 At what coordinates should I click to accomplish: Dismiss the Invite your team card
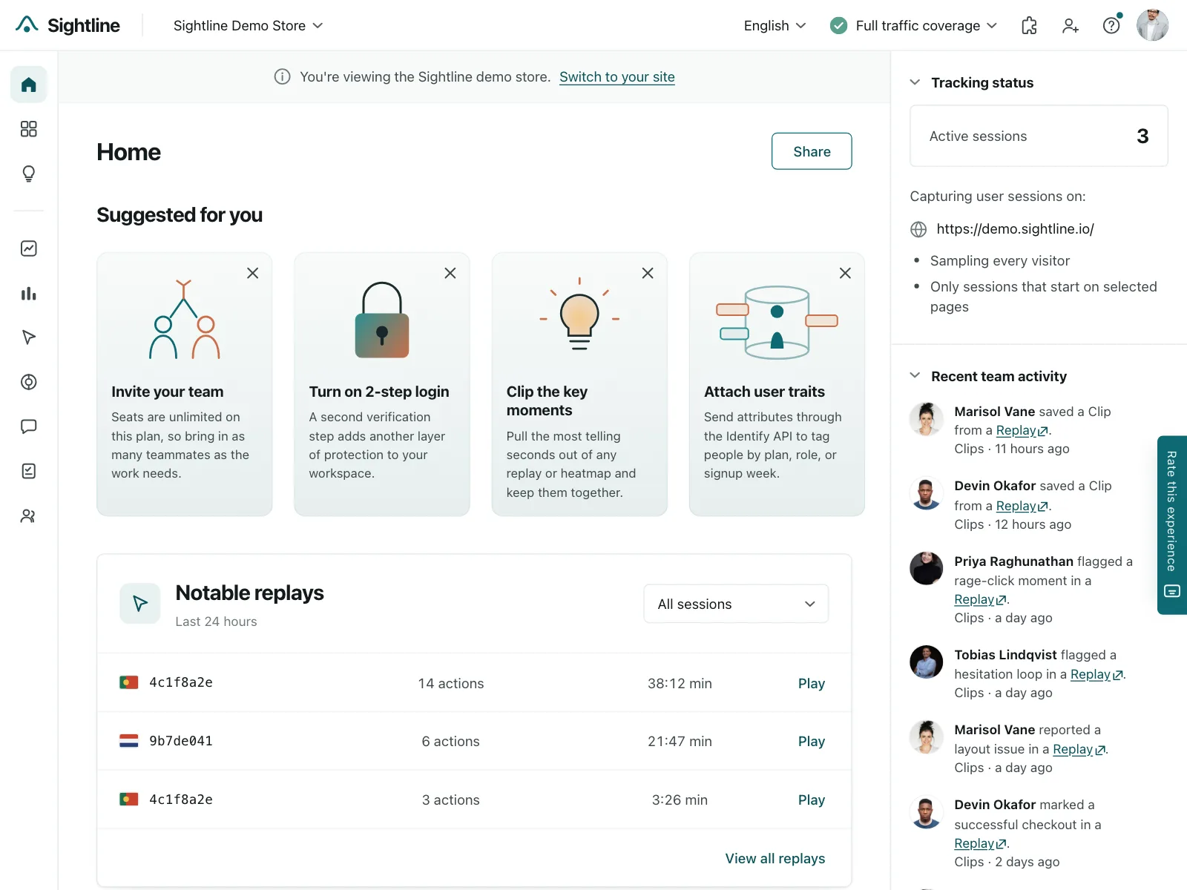pyautogui.click(x=253, y=273)
